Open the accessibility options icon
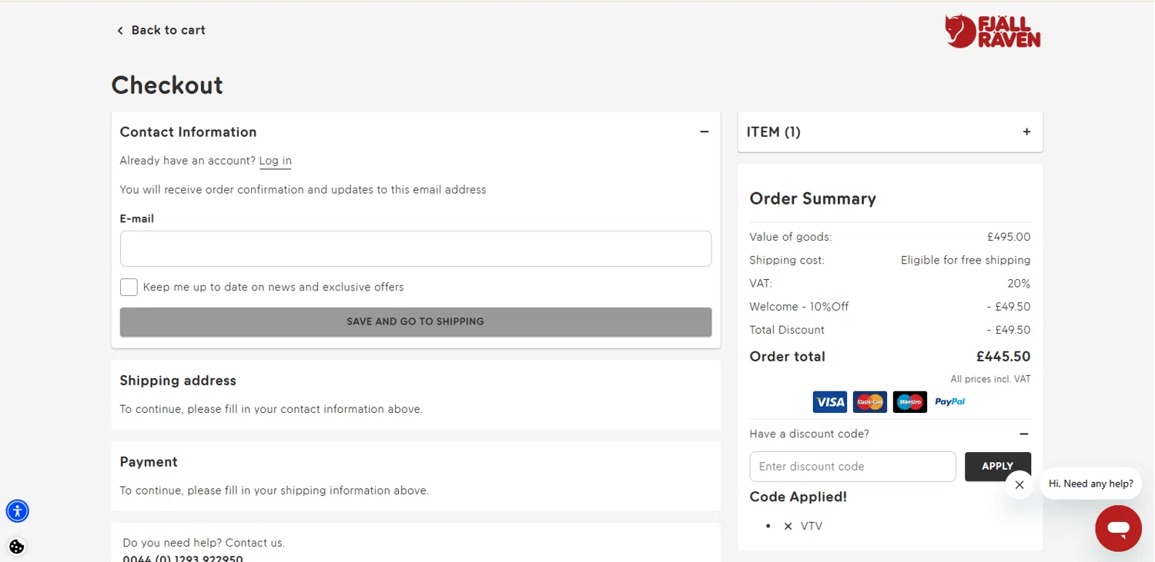This screenshot has width=1155, height=562. point(17,510)
